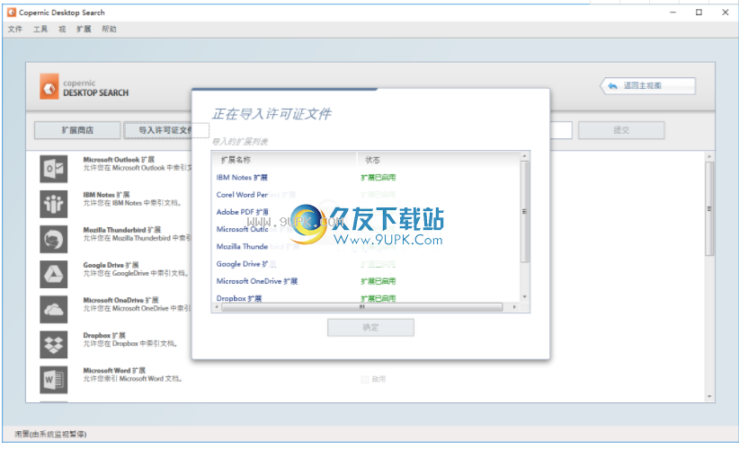
Task: Click main list scroll-up arrow
Action: point(709,156)
